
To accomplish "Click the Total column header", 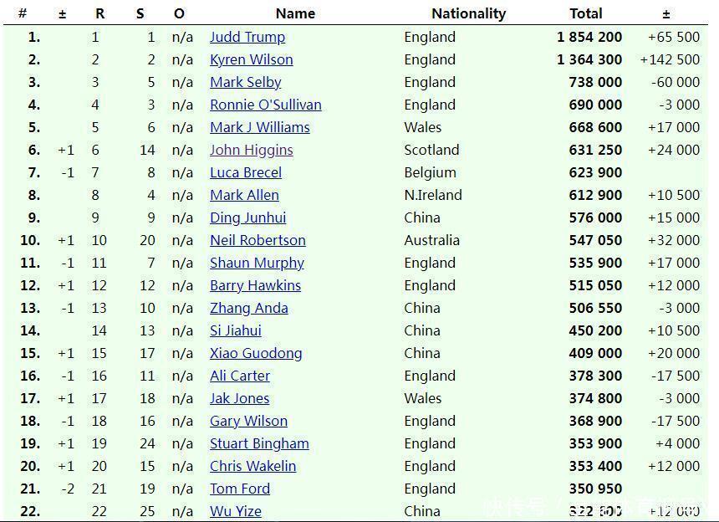I will 586,13.
